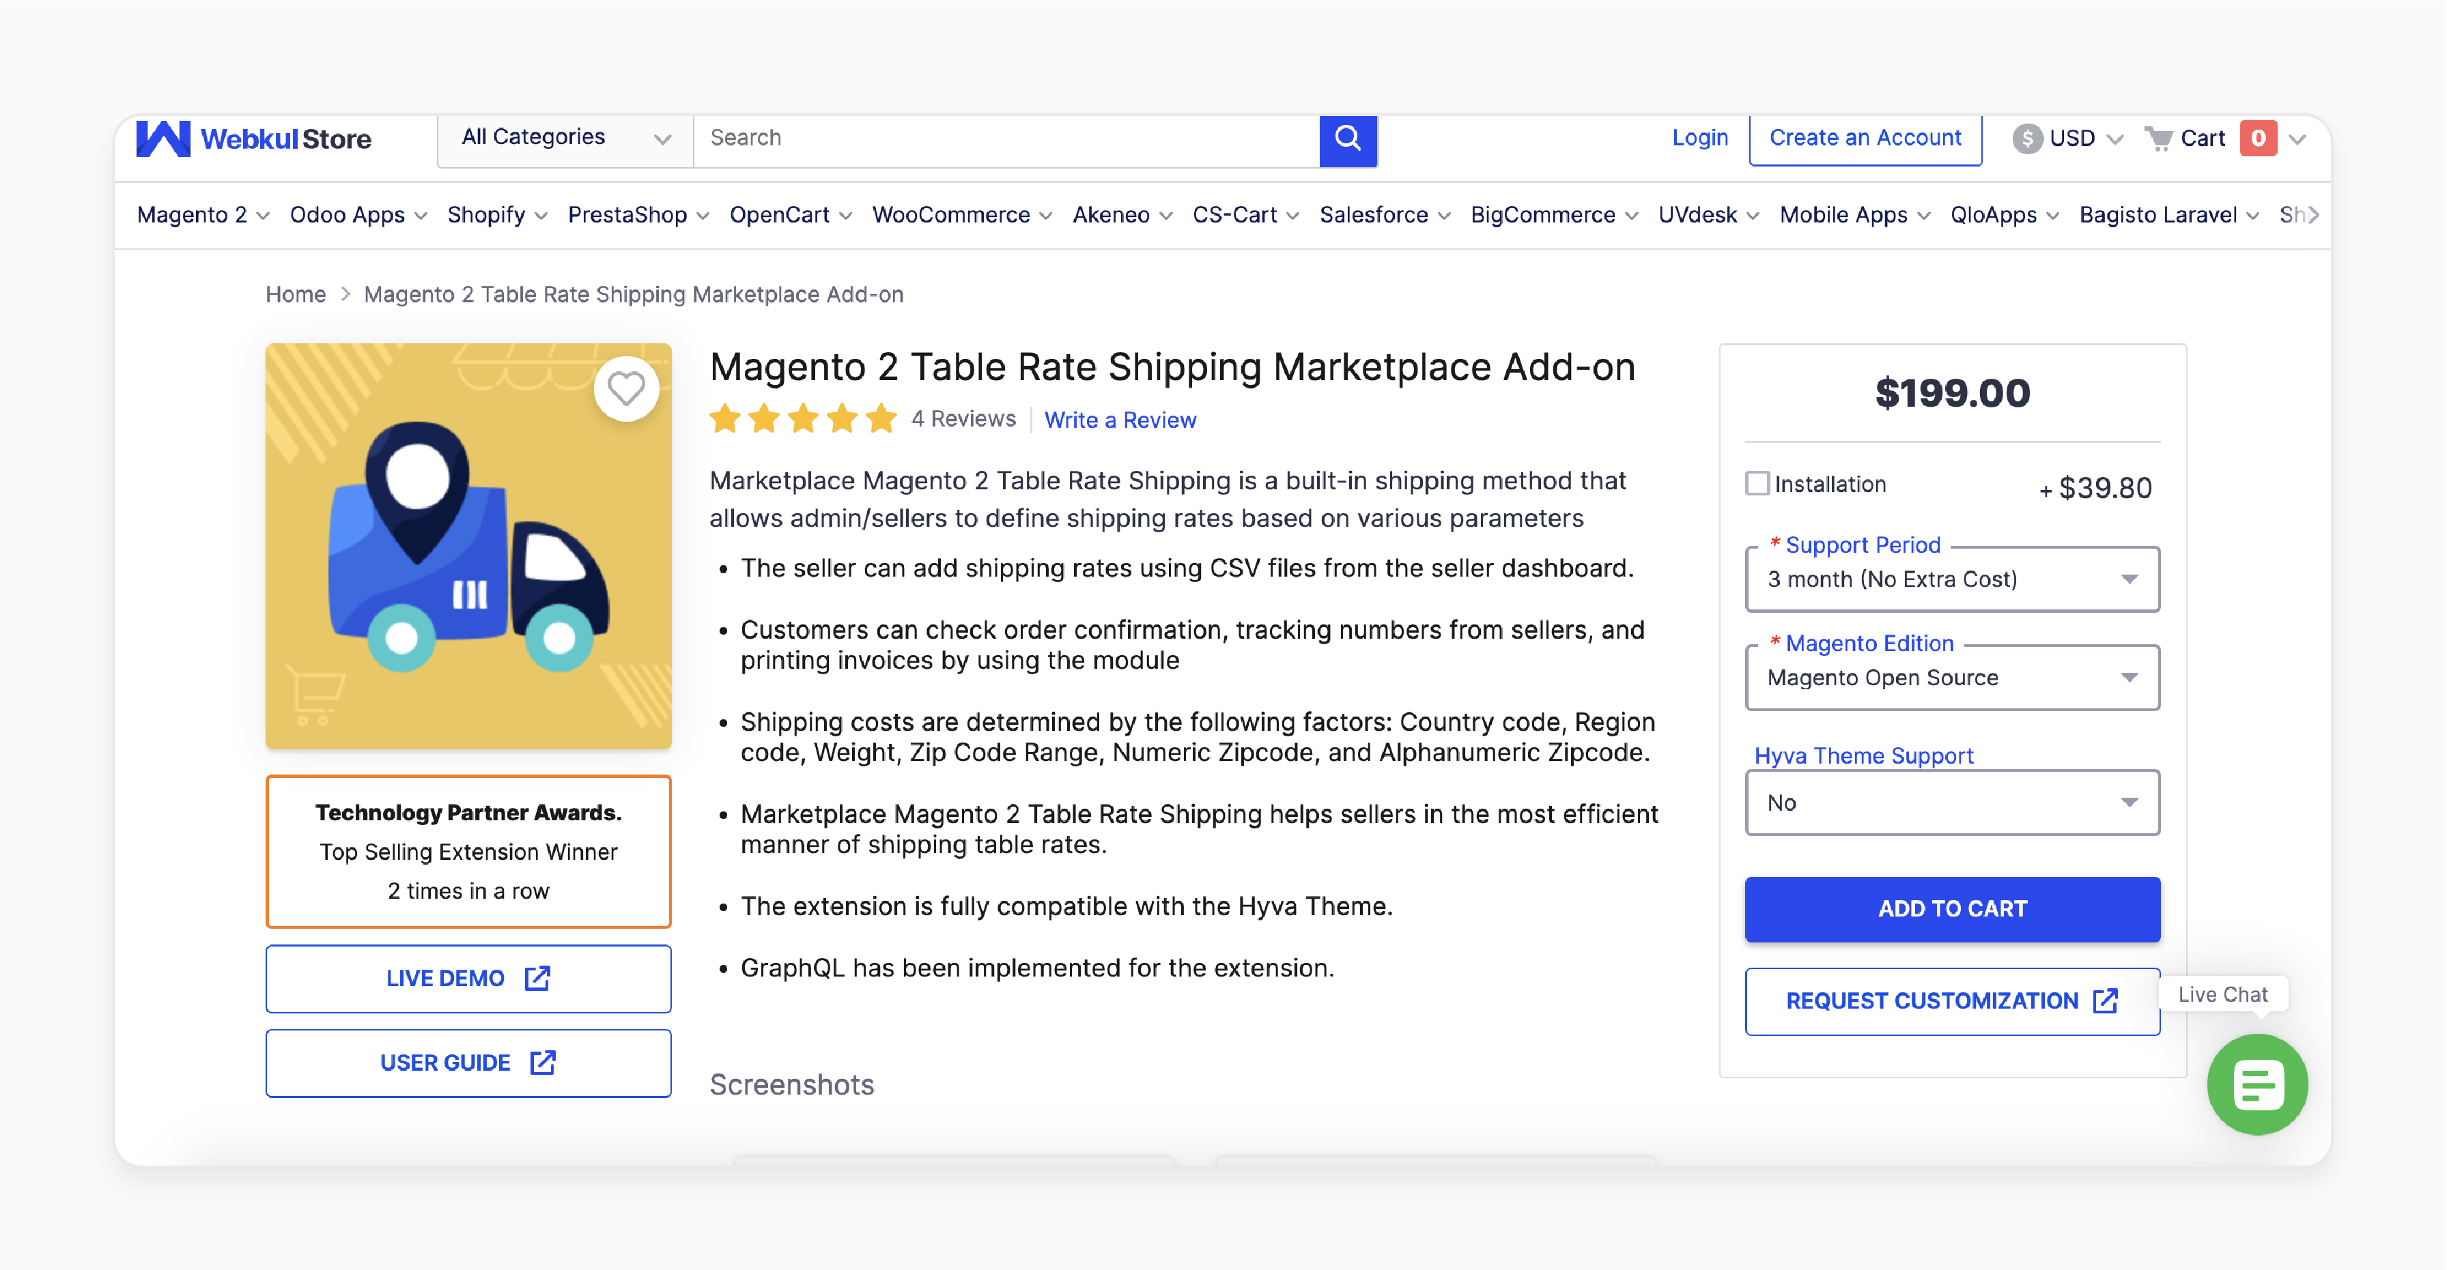Open the USER GUIDE button
The height and width of the screenshot is (1270, 2447).
(x=468, y=1063)
